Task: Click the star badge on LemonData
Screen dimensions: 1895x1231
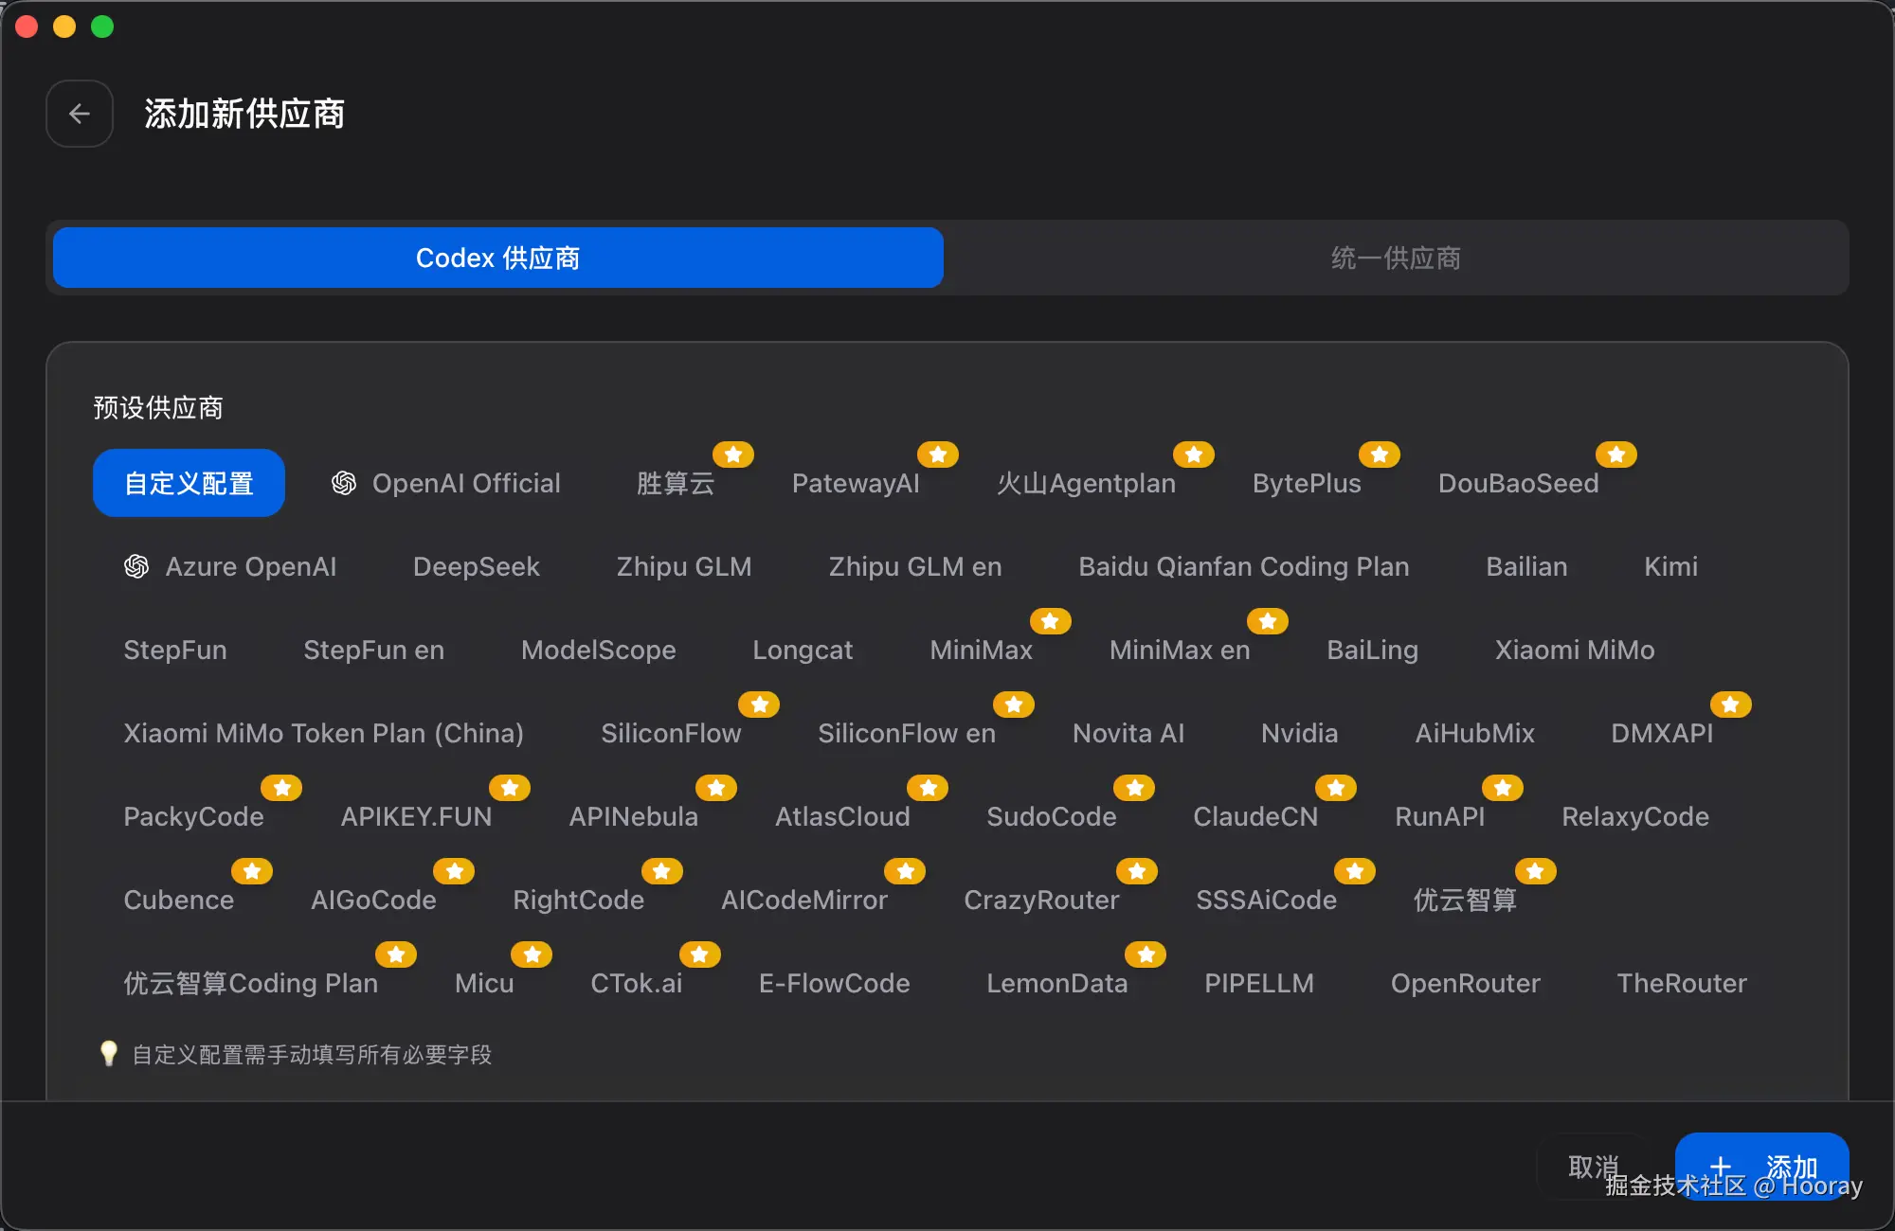Action: pyautogui.click(x=1146, y=954)
